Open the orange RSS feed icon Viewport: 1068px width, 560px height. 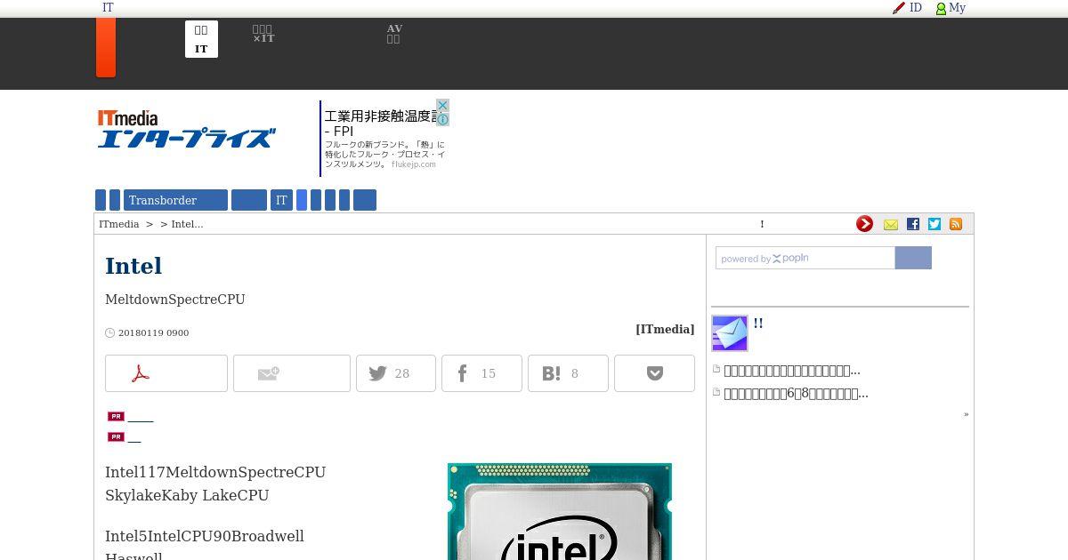(x=956, y=224)
